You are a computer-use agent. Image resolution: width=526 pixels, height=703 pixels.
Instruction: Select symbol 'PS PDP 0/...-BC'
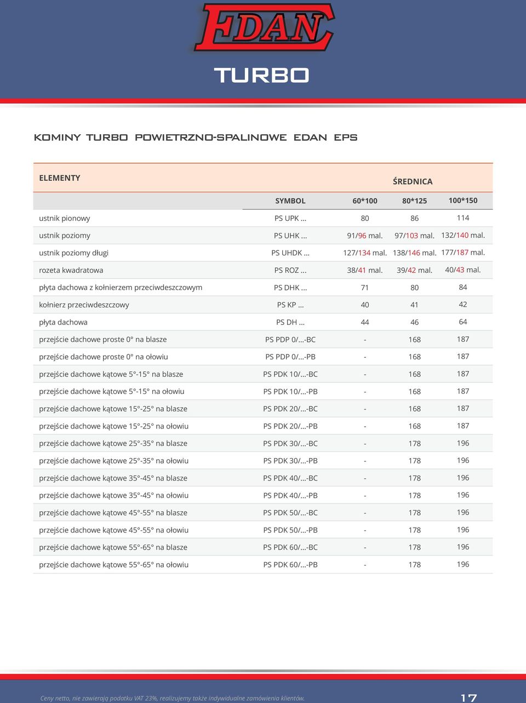pyautogui.click(x=290, y=340)
